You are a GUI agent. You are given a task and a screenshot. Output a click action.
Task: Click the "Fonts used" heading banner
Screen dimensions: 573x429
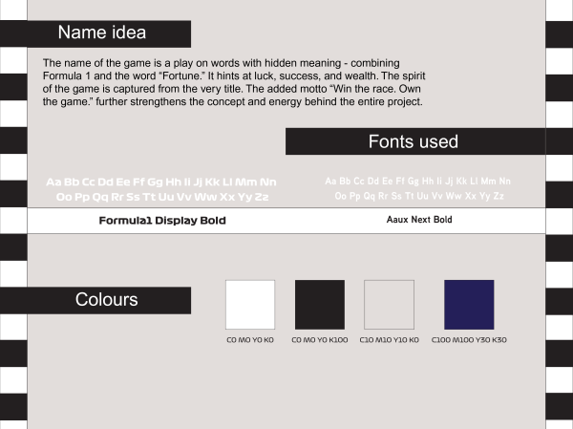coord(414,141)
